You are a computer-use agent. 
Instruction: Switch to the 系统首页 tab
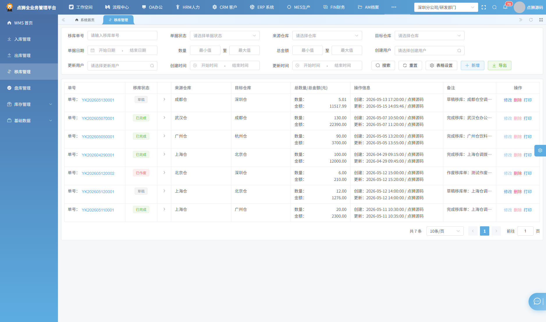pos(85,20)
